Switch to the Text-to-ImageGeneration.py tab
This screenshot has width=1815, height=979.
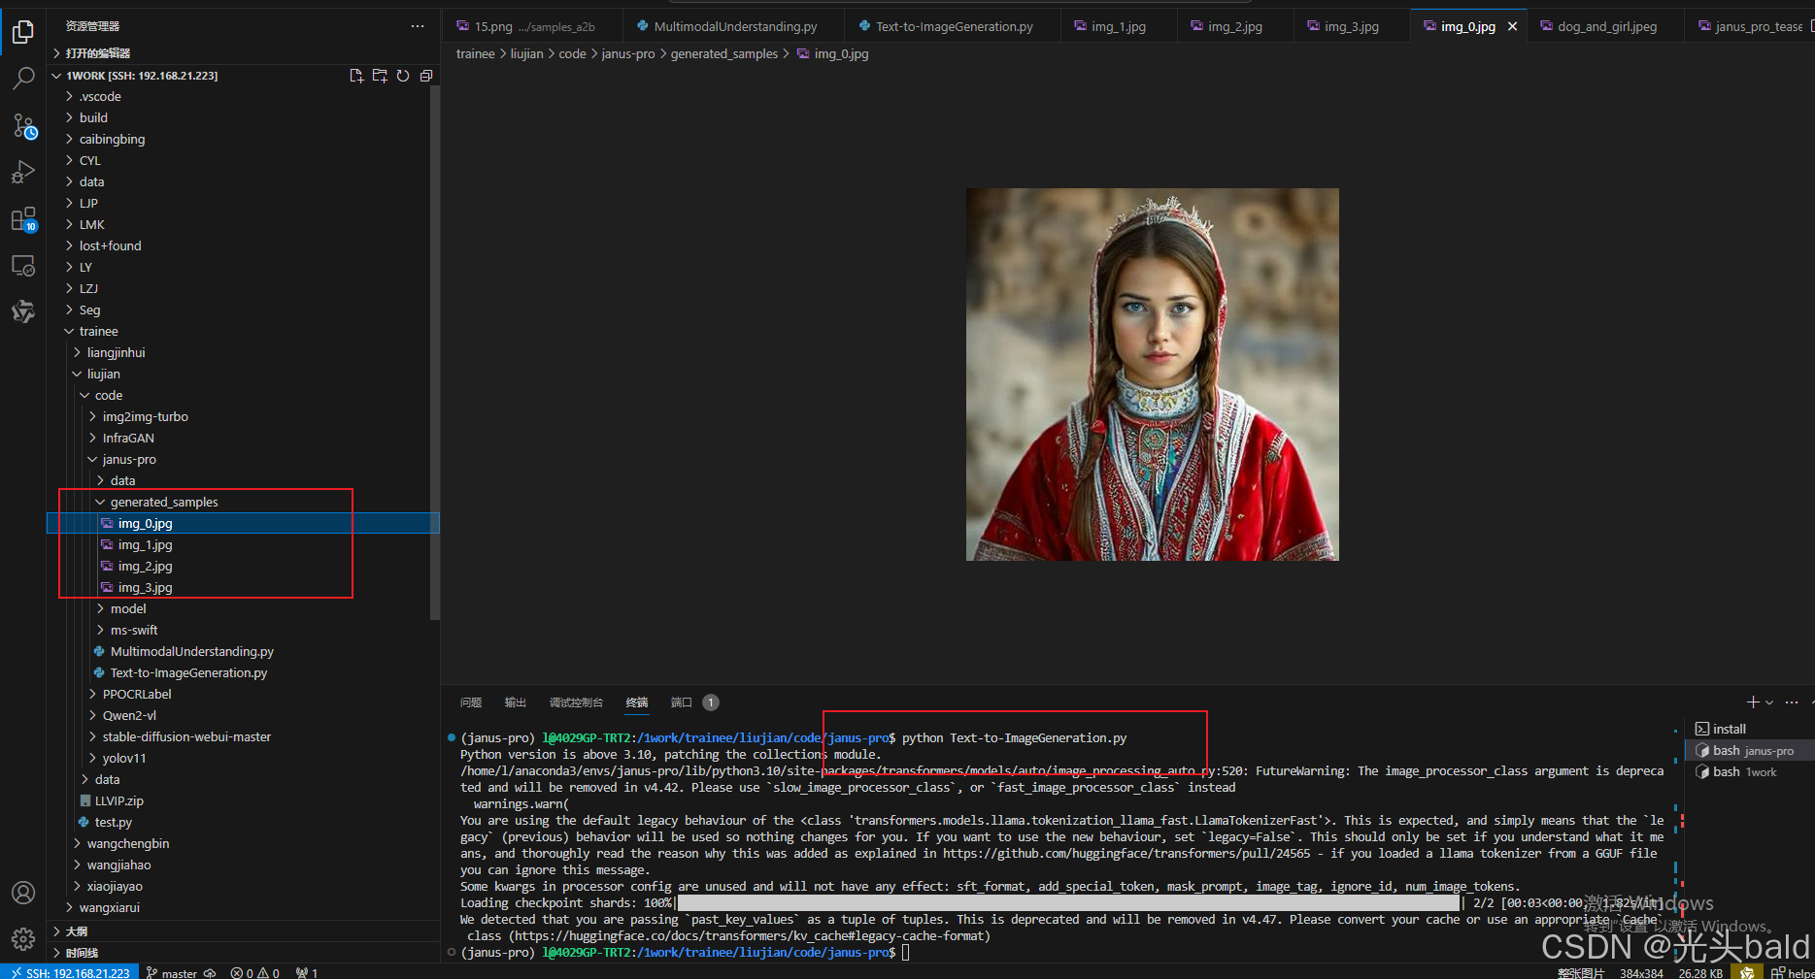coord(953,26)
